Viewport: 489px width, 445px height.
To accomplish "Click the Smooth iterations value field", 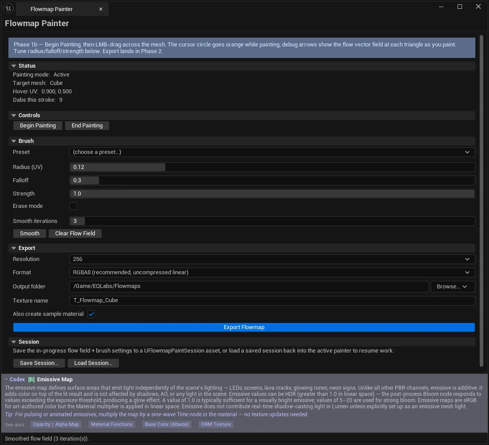I will (x=272, y=221).
